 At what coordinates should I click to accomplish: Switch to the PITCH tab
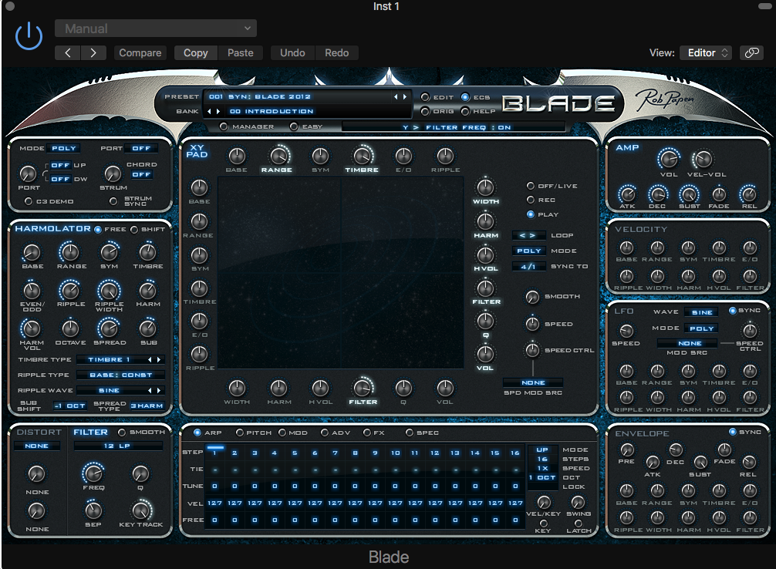[240, 433]
